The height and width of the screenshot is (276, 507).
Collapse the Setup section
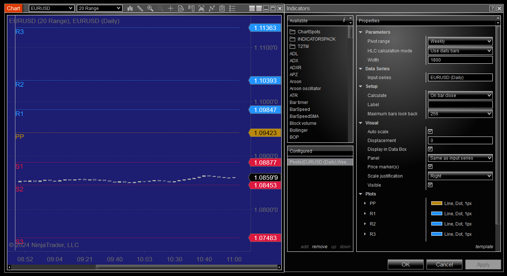tap(360, 86)
